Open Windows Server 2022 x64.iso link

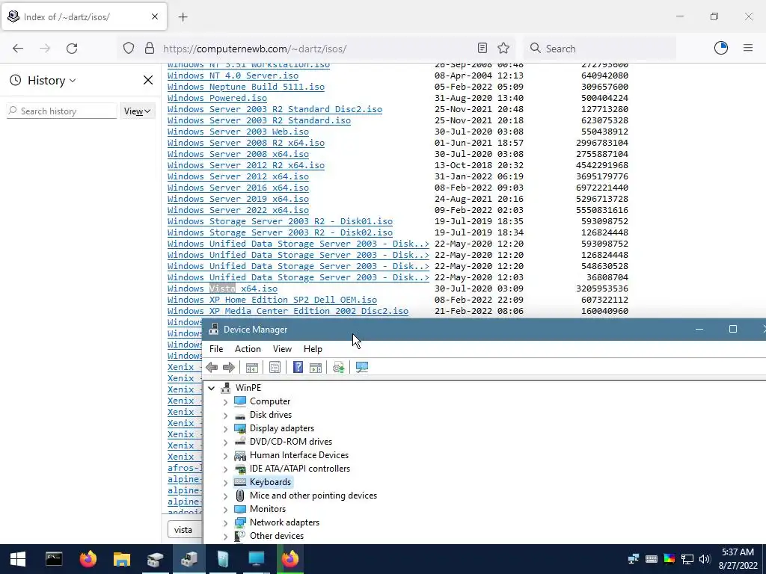[238, 210]
